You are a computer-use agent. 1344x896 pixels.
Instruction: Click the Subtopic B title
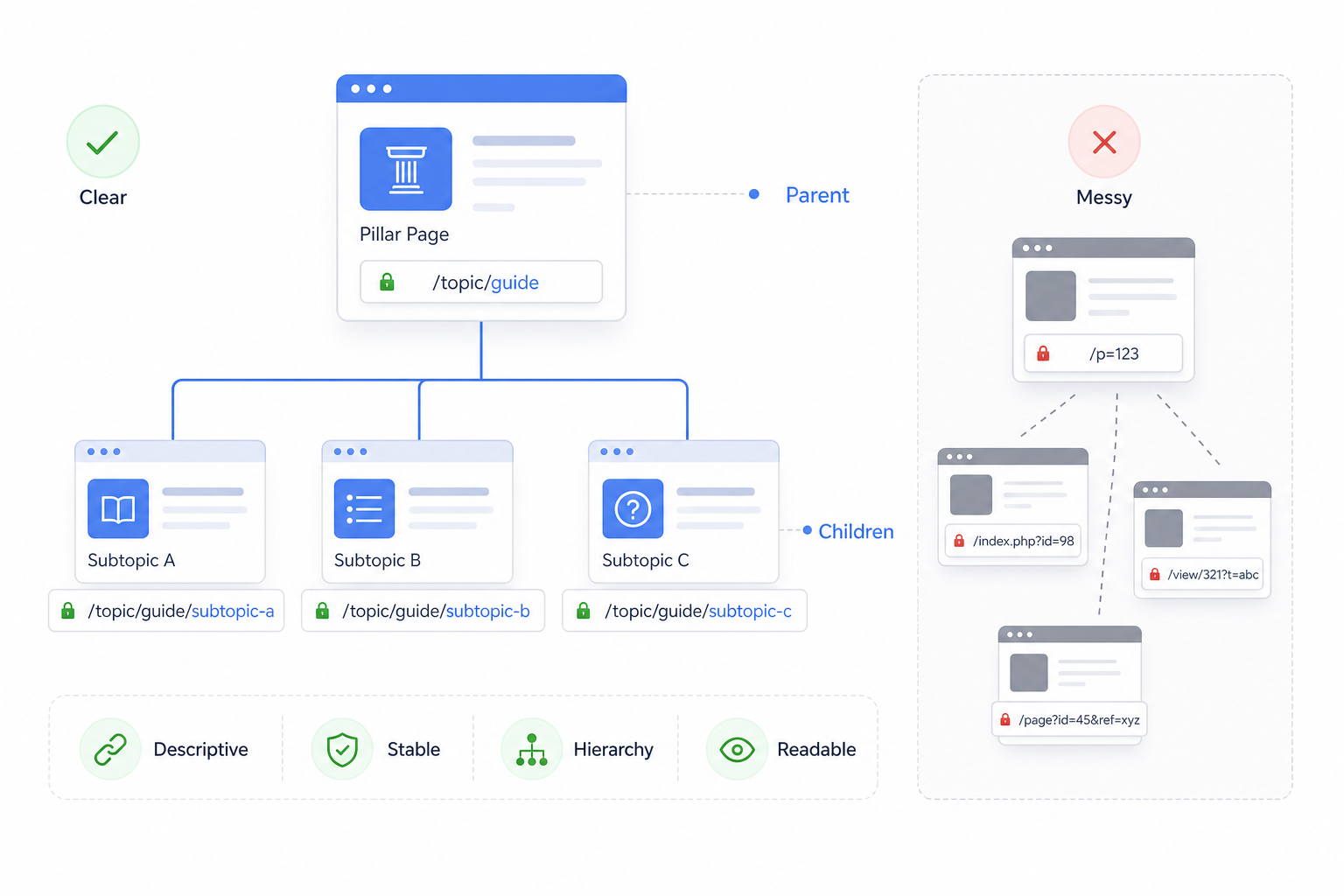[377, 560]
